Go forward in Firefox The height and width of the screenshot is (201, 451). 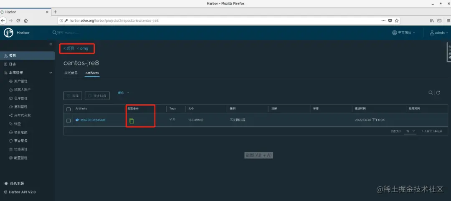(x=10, y=21)
